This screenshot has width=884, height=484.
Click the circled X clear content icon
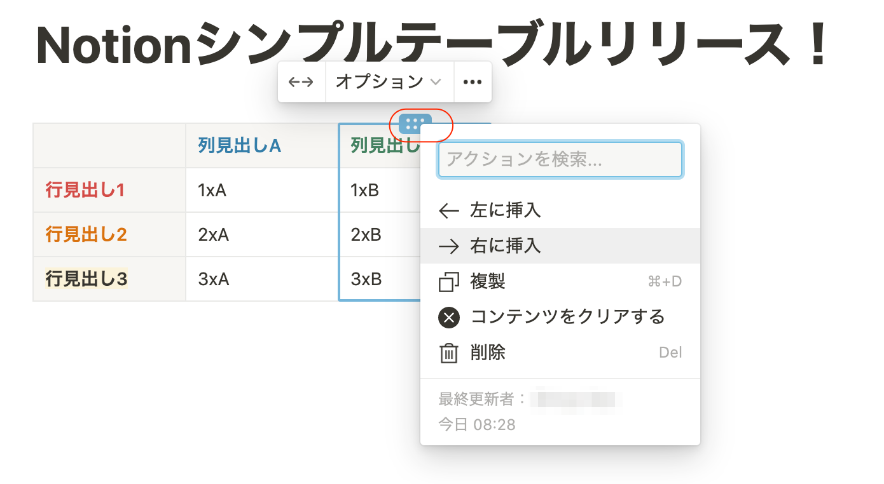click(x=449, y=317)
